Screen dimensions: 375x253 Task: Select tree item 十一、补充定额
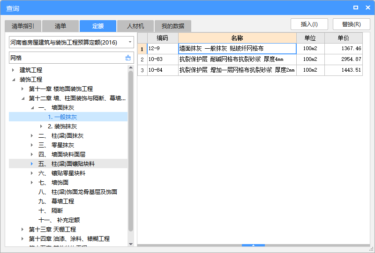pyautogui.click(x=59, y=220)
